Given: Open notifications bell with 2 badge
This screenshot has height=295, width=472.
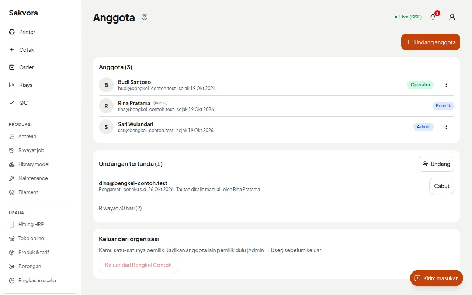Looking at the screenshot, I should (433, 17).
